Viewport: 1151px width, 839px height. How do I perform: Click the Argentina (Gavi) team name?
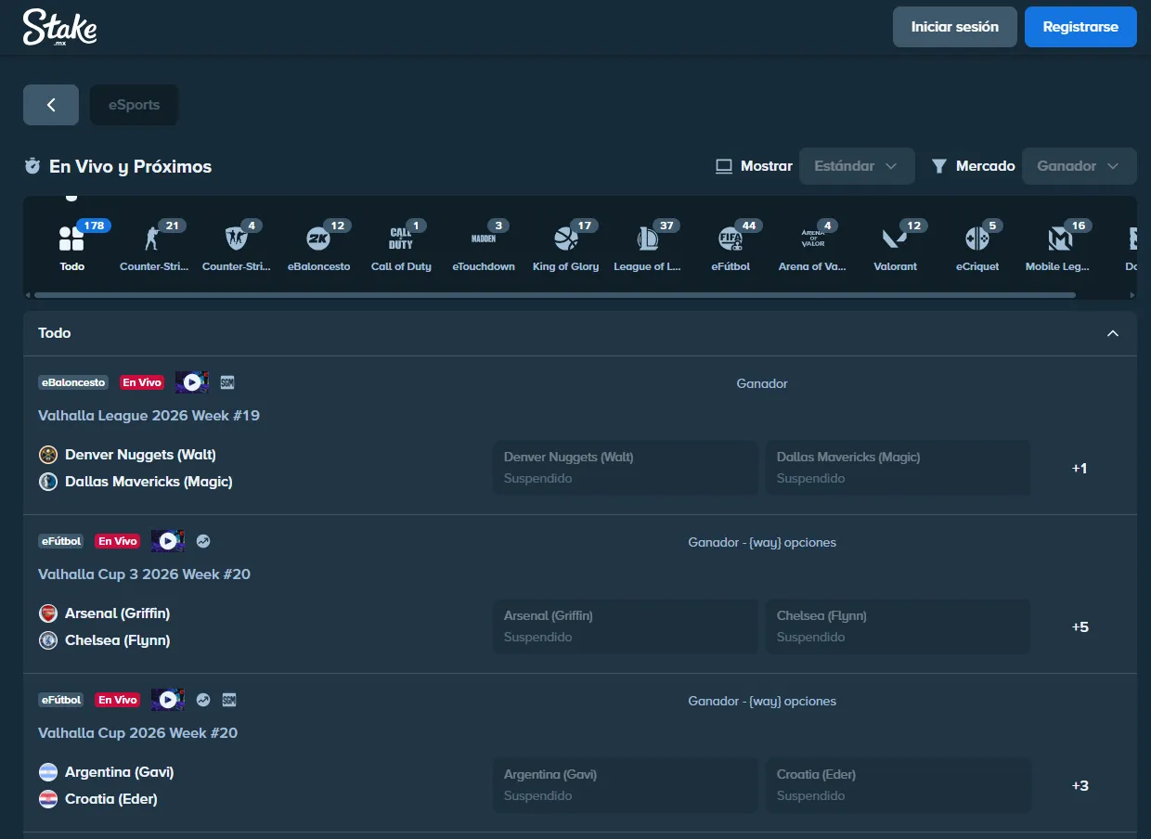click(x=119, y=772)
